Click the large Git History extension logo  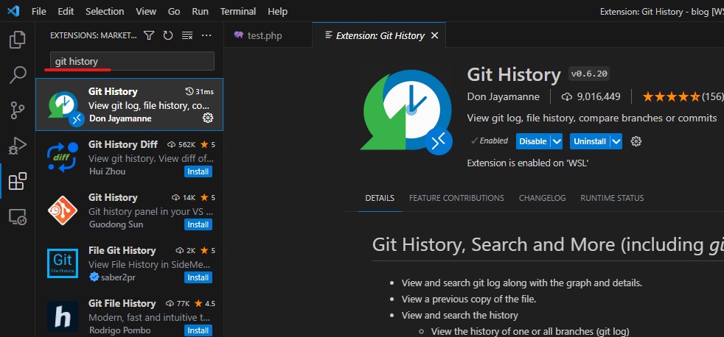point(405,110)
